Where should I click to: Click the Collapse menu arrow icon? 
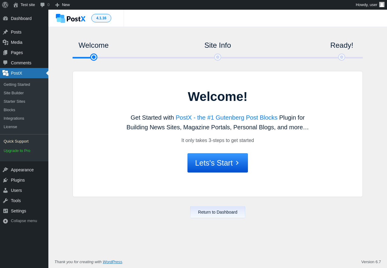[5, 221]
